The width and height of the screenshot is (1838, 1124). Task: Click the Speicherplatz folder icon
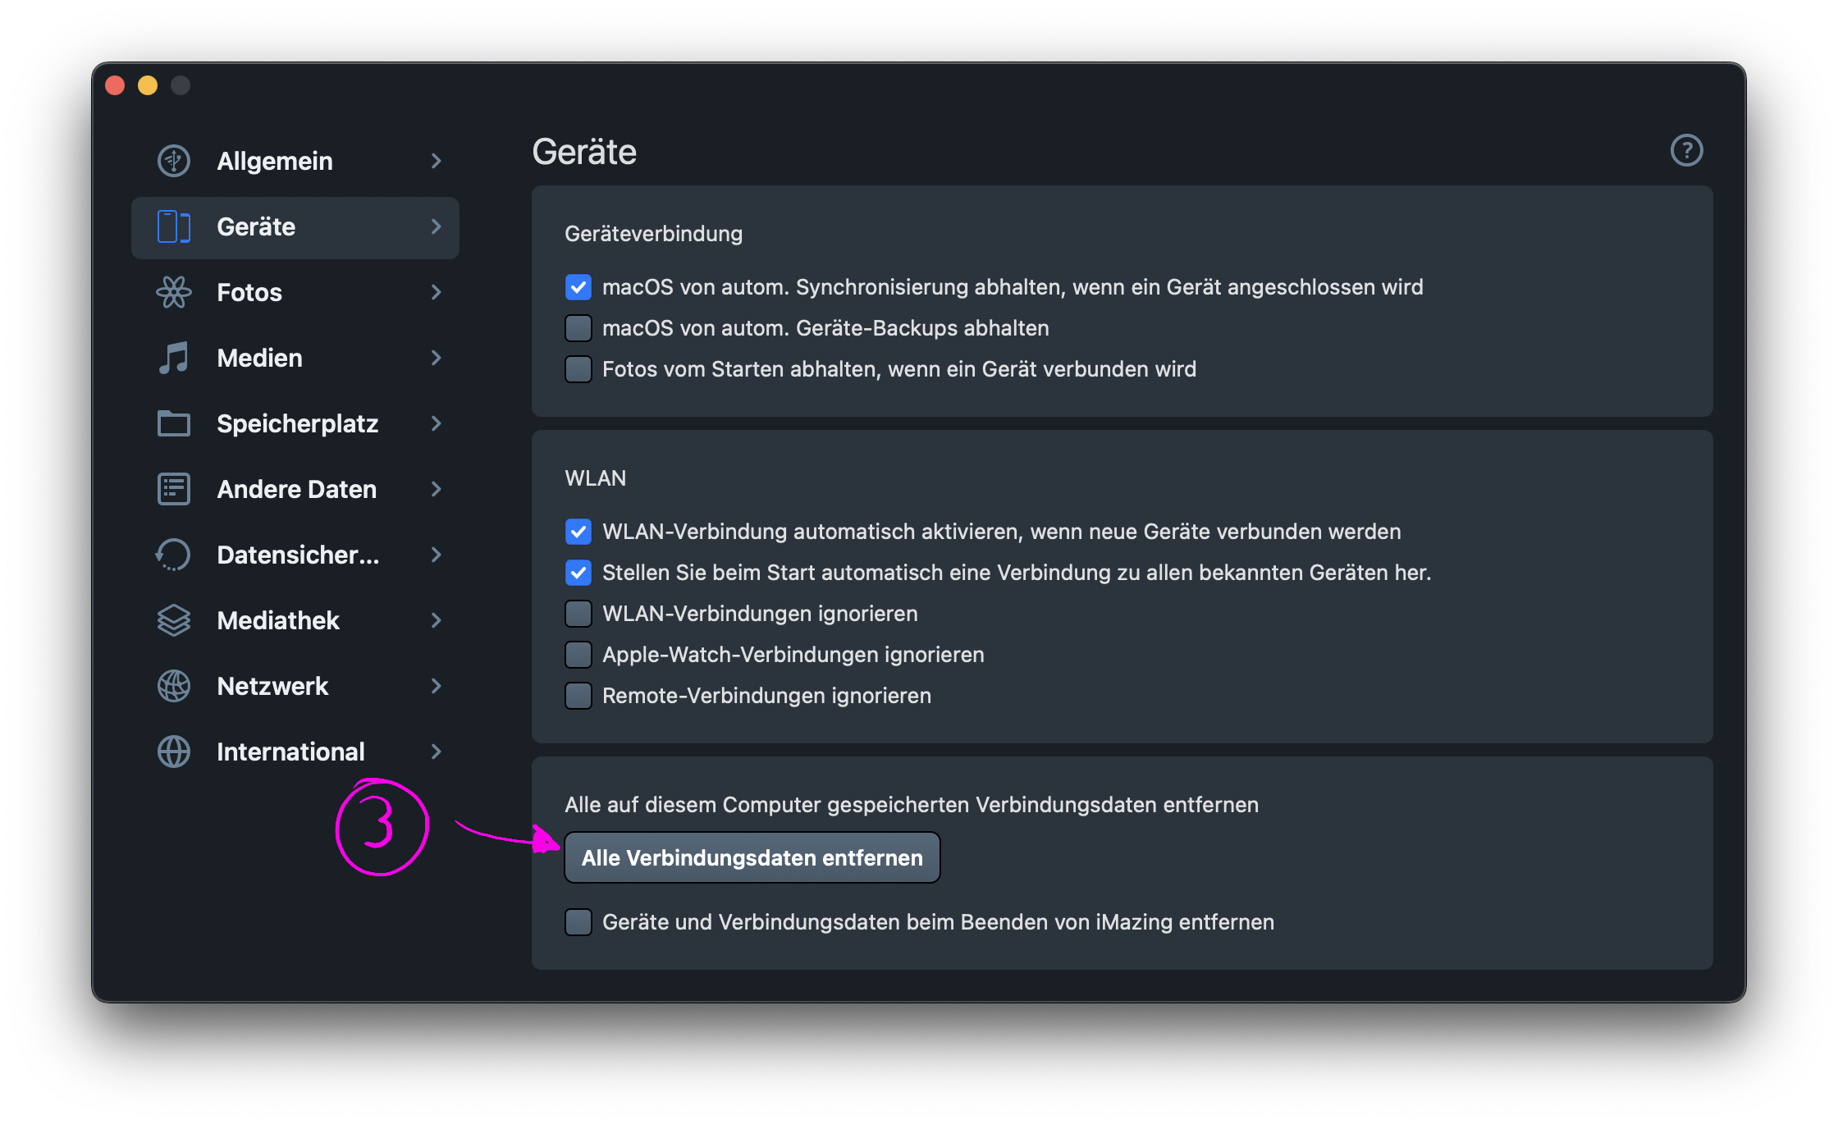(x=174, y=423)
